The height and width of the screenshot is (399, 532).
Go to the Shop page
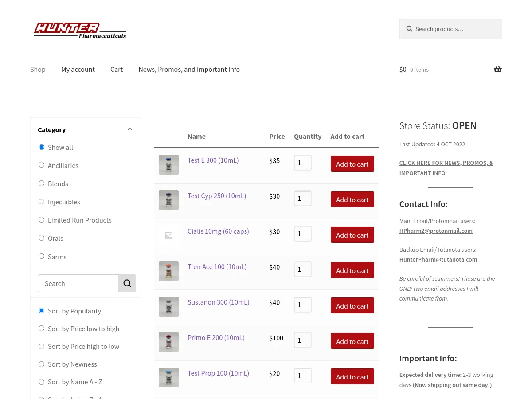point(38,69)
